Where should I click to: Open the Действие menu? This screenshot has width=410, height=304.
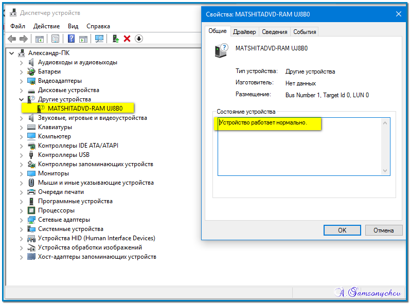click(x=46, y=26)
